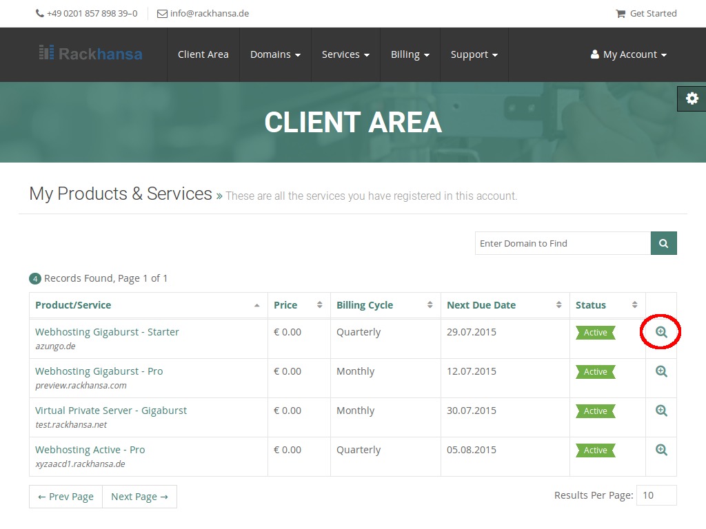Click the Records Found count badge

tap(35, 279)
